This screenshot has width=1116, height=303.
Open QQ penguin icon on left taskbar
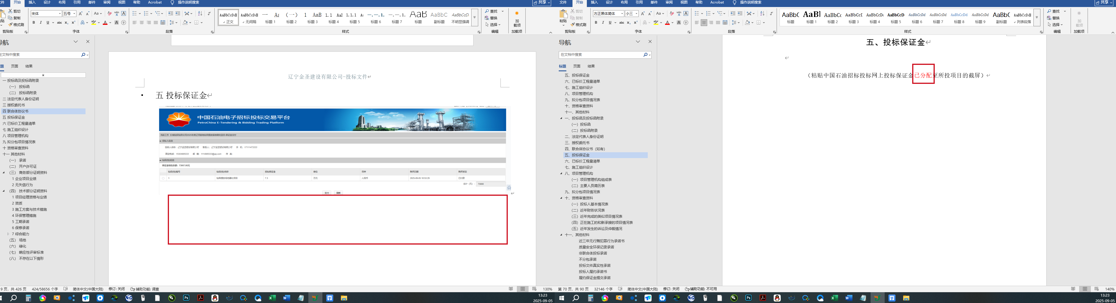pyautogui.click(x=215, y=298)
